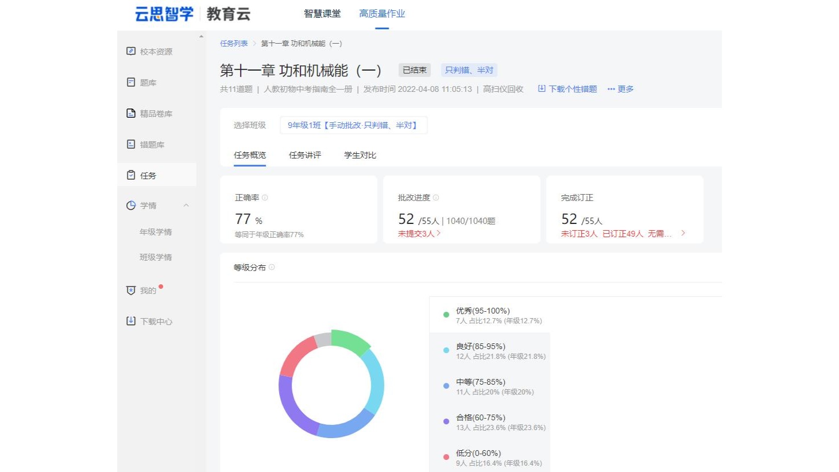The height and width of the screenshot is (472, 839).
Task: Click the page title 第十一章 功和机械能（一）
Action: [300, 71]
